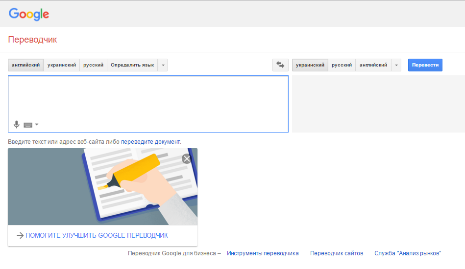Click the Переводчик page title
Image resolution: width=465 pixels, height=269 pixels.
pyautogui.click(x=32, y=40)
